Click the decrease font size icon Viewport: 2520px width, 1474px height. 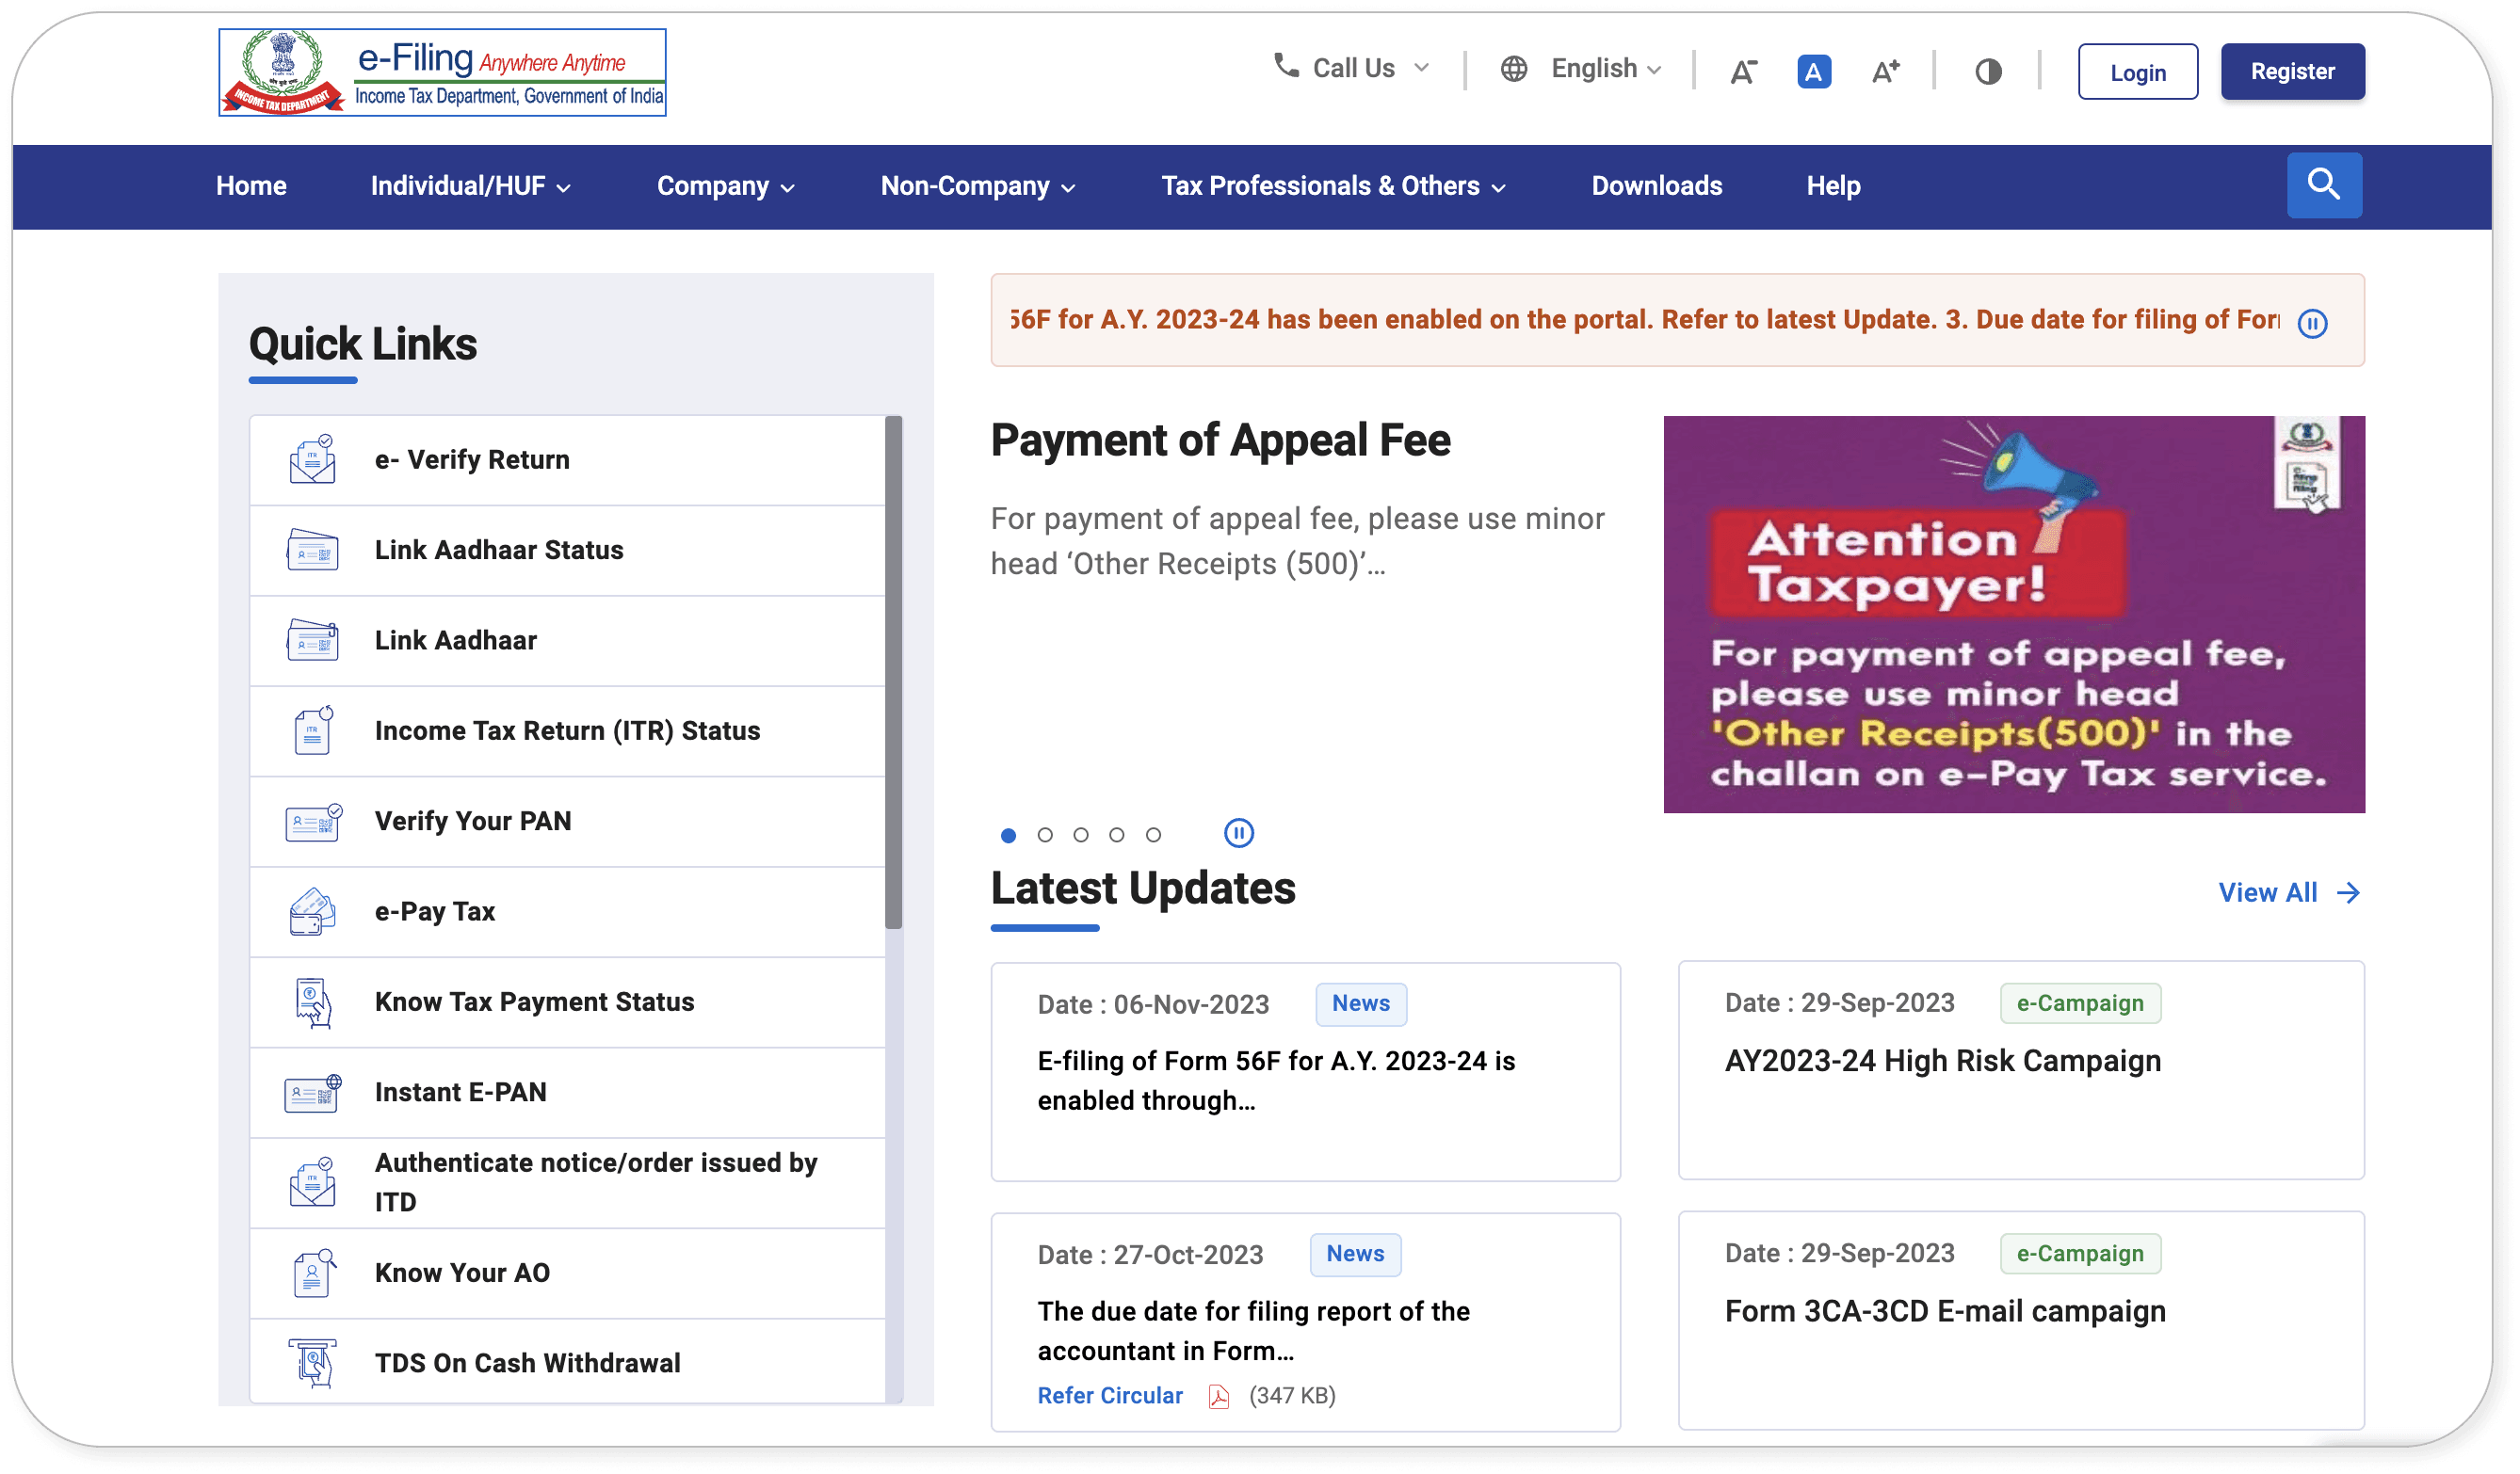click(x=1743, y=71)
